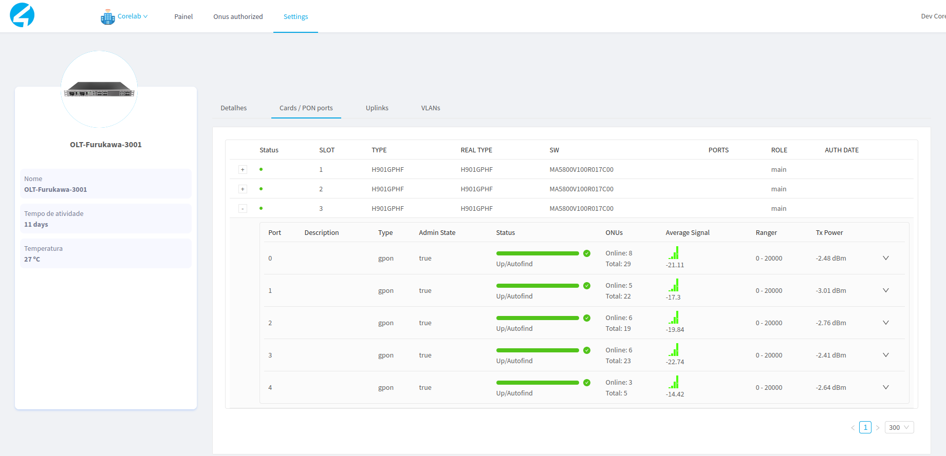Go to the previous page arrow
The image size is (946, 456).
click(x=852, y=427)
